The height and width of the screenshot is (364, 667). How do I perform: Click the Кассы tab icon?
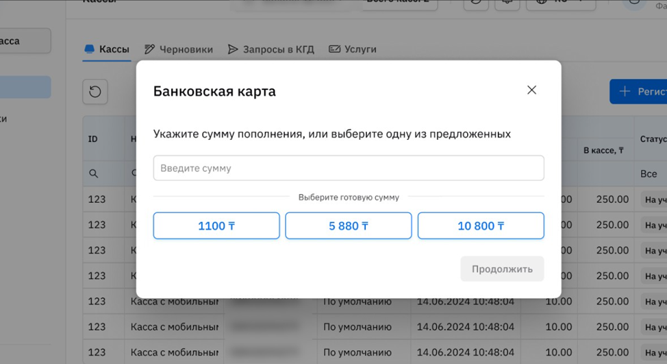(x=89, y=49)
